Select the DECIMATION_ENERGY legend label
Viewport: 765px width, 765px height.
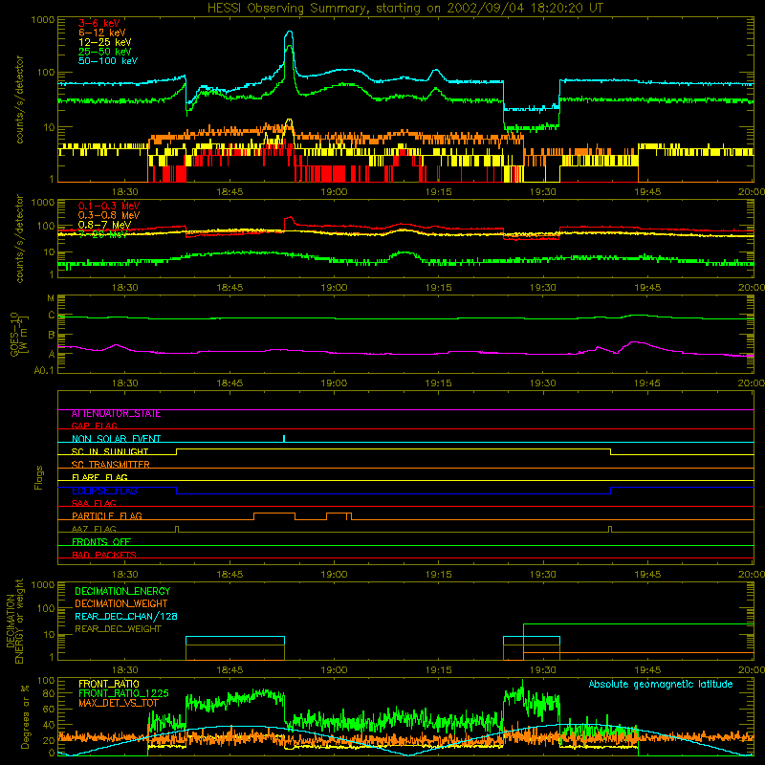point(122,591)
